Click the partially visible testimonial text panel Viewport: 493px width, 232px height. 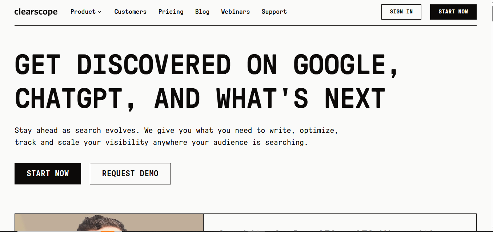point(340,223)
